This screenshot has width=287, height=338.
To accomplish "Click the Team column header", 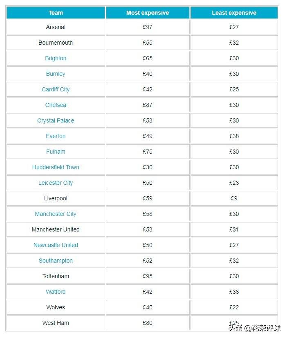I will (x=56, y=13).
